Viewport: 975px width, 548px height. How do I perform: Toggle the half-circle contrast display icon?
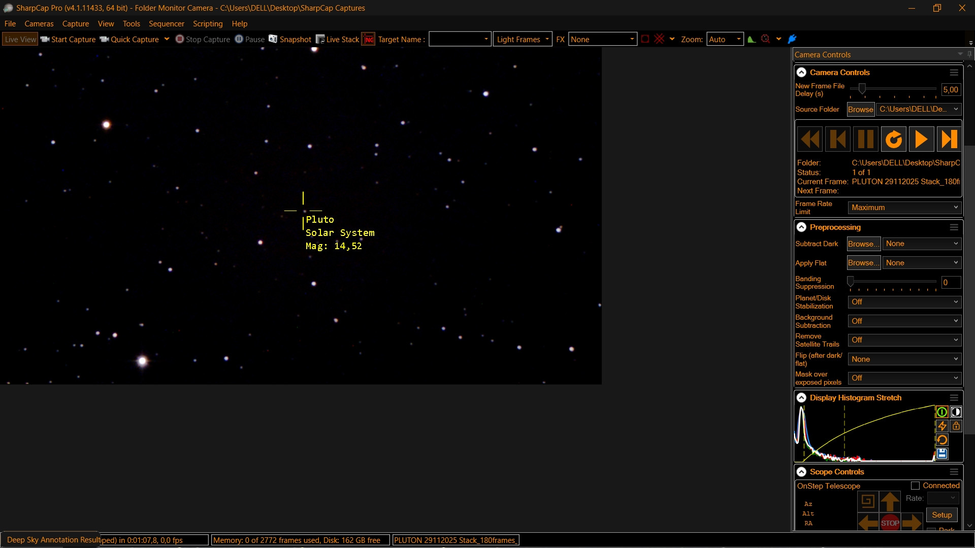click(x=956, y=412)
